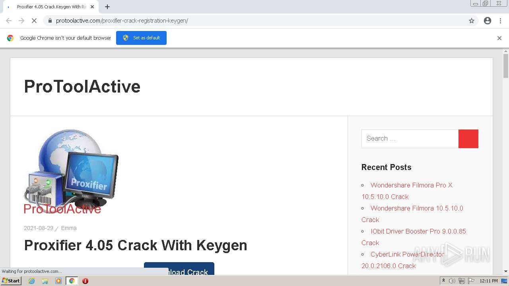This screenshot has width=509, height=286.
Task: Click the red Opera-style taskbar icon
Action: pos(85,281)
